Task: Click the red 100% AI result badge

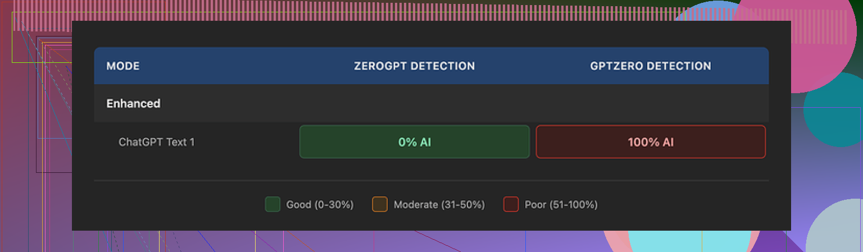Action: pos(651,142)
